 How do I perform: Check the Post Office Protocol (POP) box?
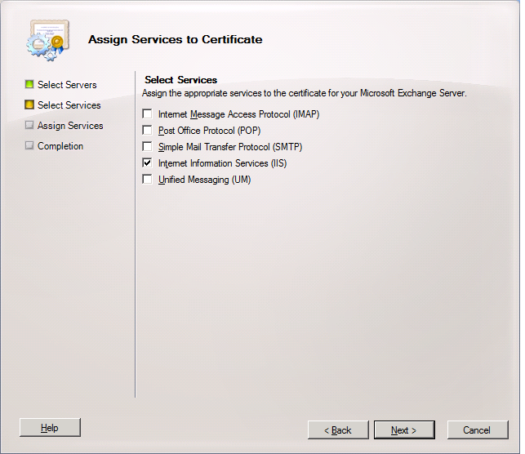[x=148, y=131]
